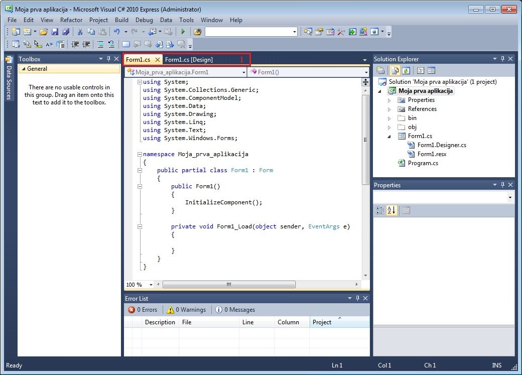Toggle auto-hide pin on Solution Explorer
Viewport: 522px width, 375px height.
click(503, 59)
